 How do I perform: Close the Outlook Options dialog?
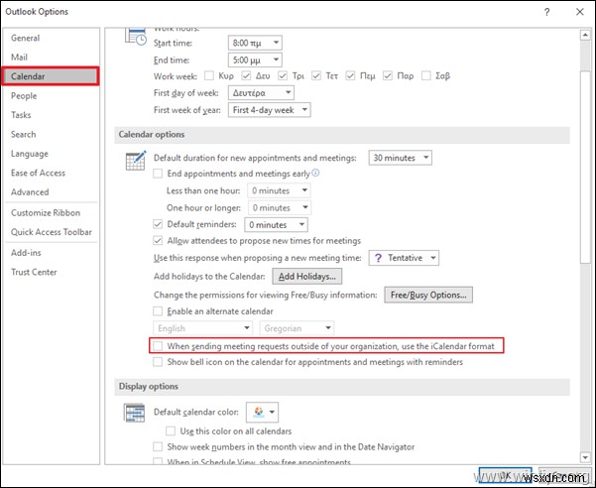(580, 12)
